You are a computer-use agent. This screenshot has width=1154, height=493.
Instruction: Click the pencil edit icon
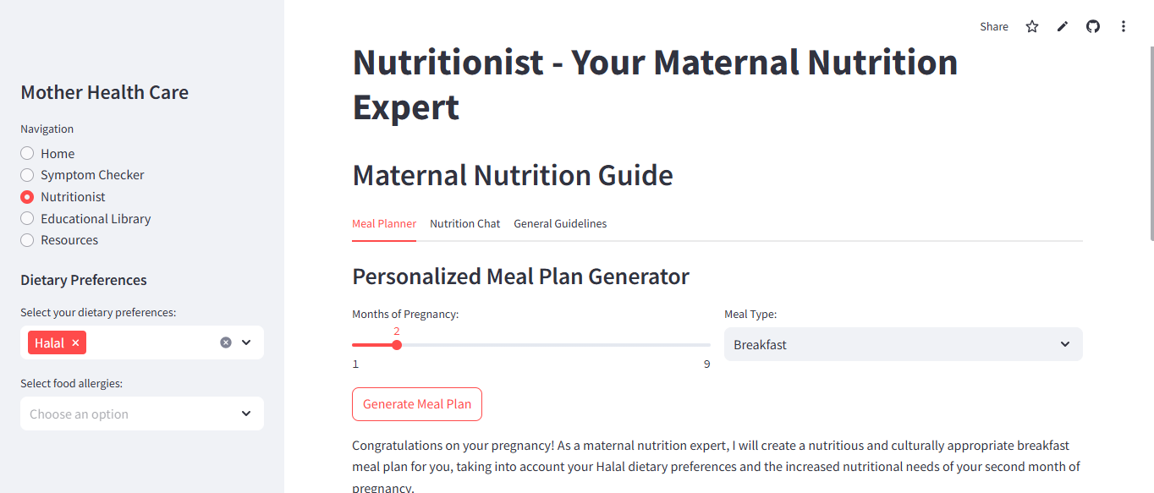click(1063, 26)
